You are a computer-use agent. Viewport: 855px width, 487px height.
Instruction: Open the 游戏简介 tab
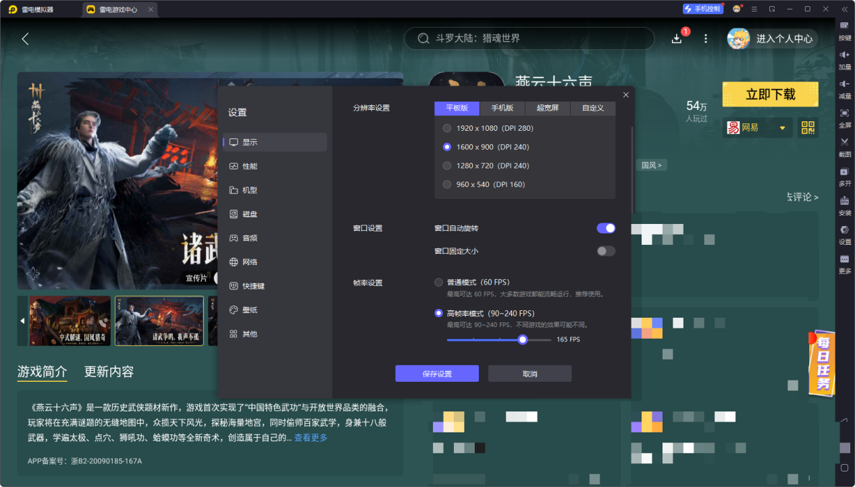click(42, 372)
